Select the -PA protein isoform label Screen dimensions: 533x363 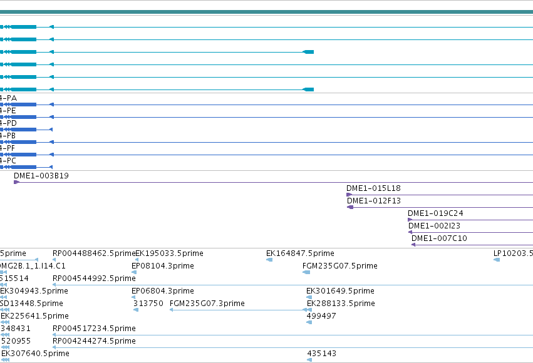[9, 98]
